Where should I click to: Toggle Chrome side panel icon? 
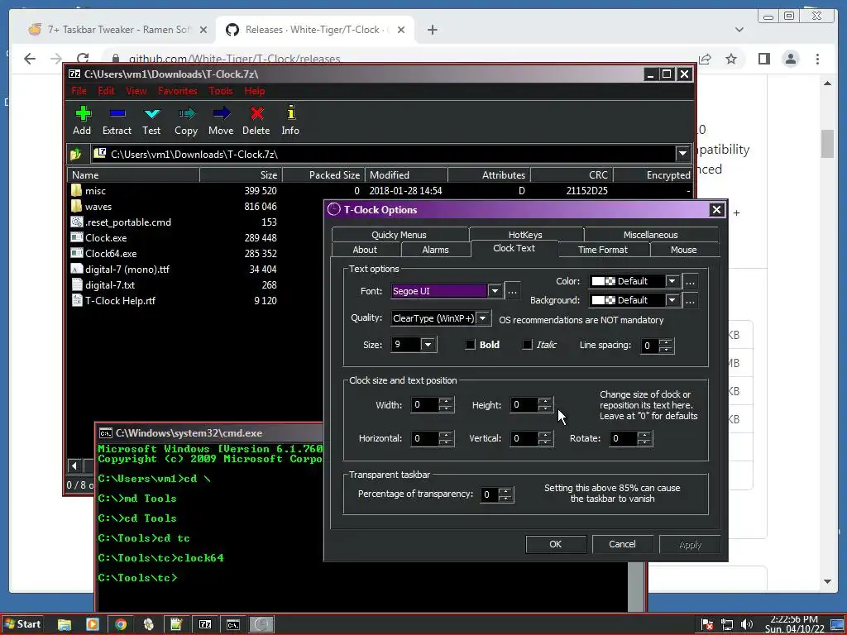[x=763, y=59]
